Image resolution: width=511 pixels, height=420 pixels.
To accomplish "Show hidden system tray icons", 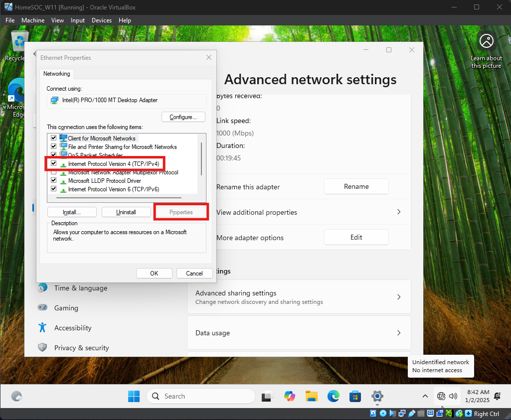I will (x=425, y=396).
